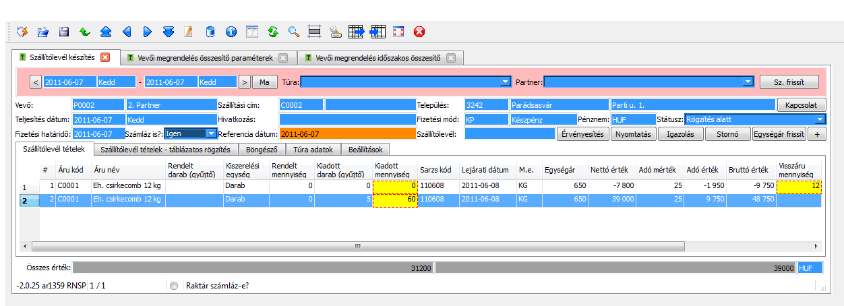Toggle the Raktár számláz-e radio button

(174, 286)
